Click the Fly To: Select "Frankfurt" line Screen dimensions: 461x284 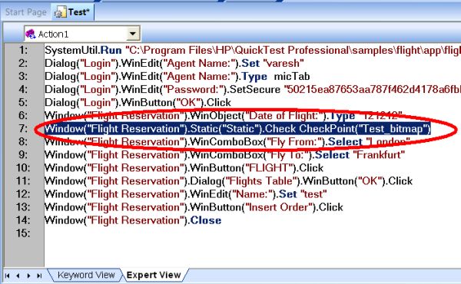[224, 155]
